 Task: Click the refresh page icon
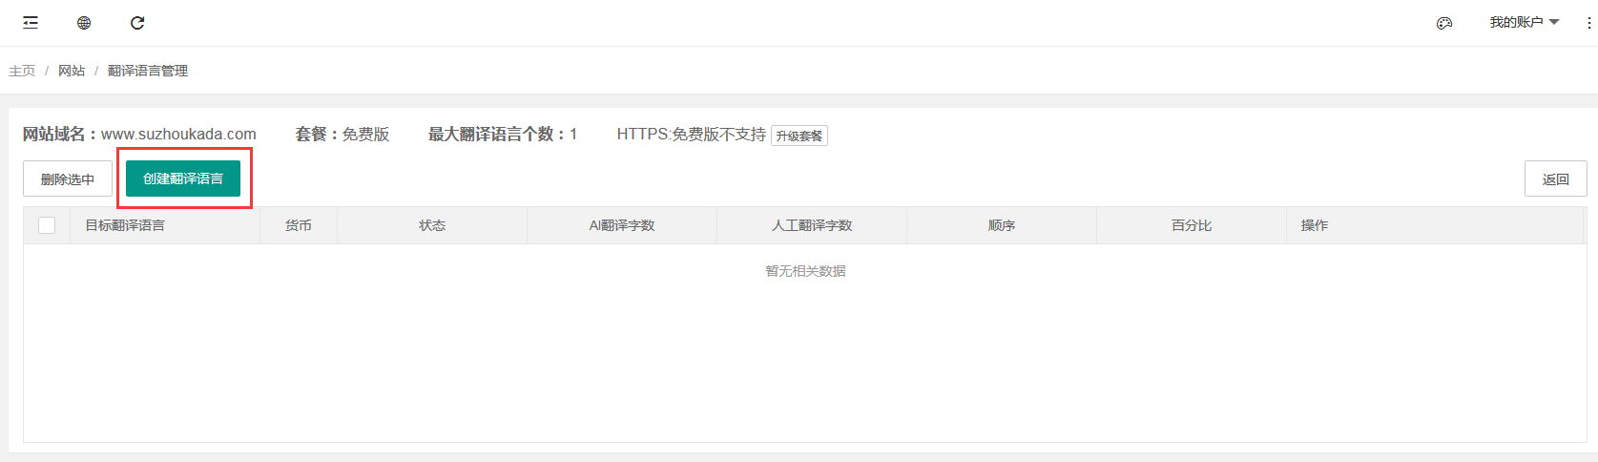tap(137, 23)
